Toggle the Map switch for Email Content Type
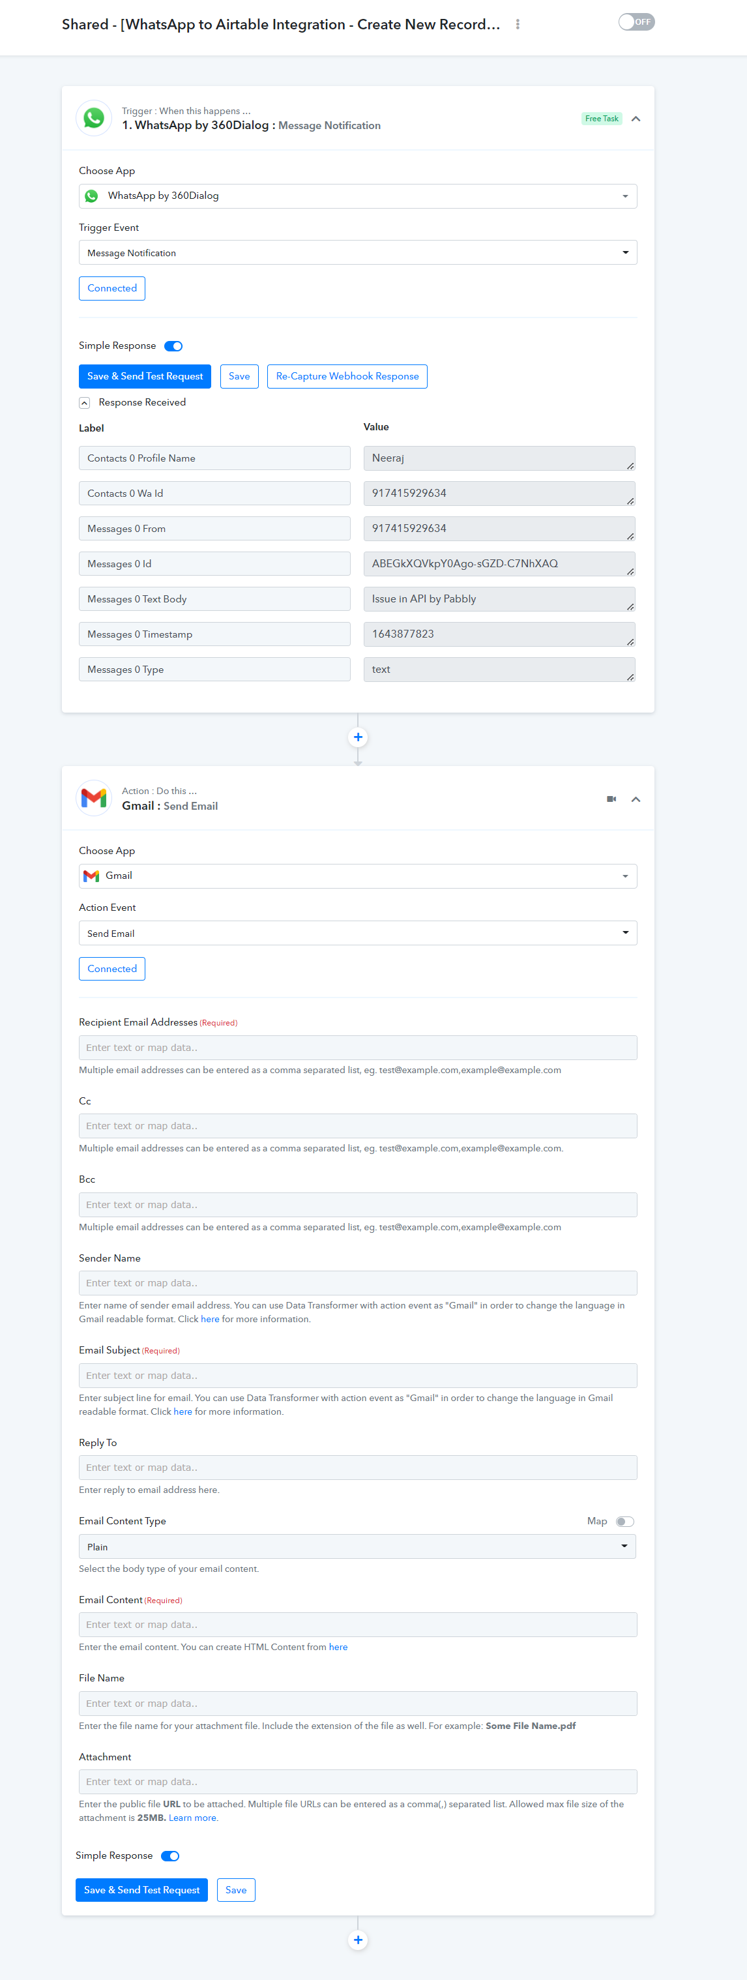This screenshot has width=747, height=1980. click(625, 1522)
